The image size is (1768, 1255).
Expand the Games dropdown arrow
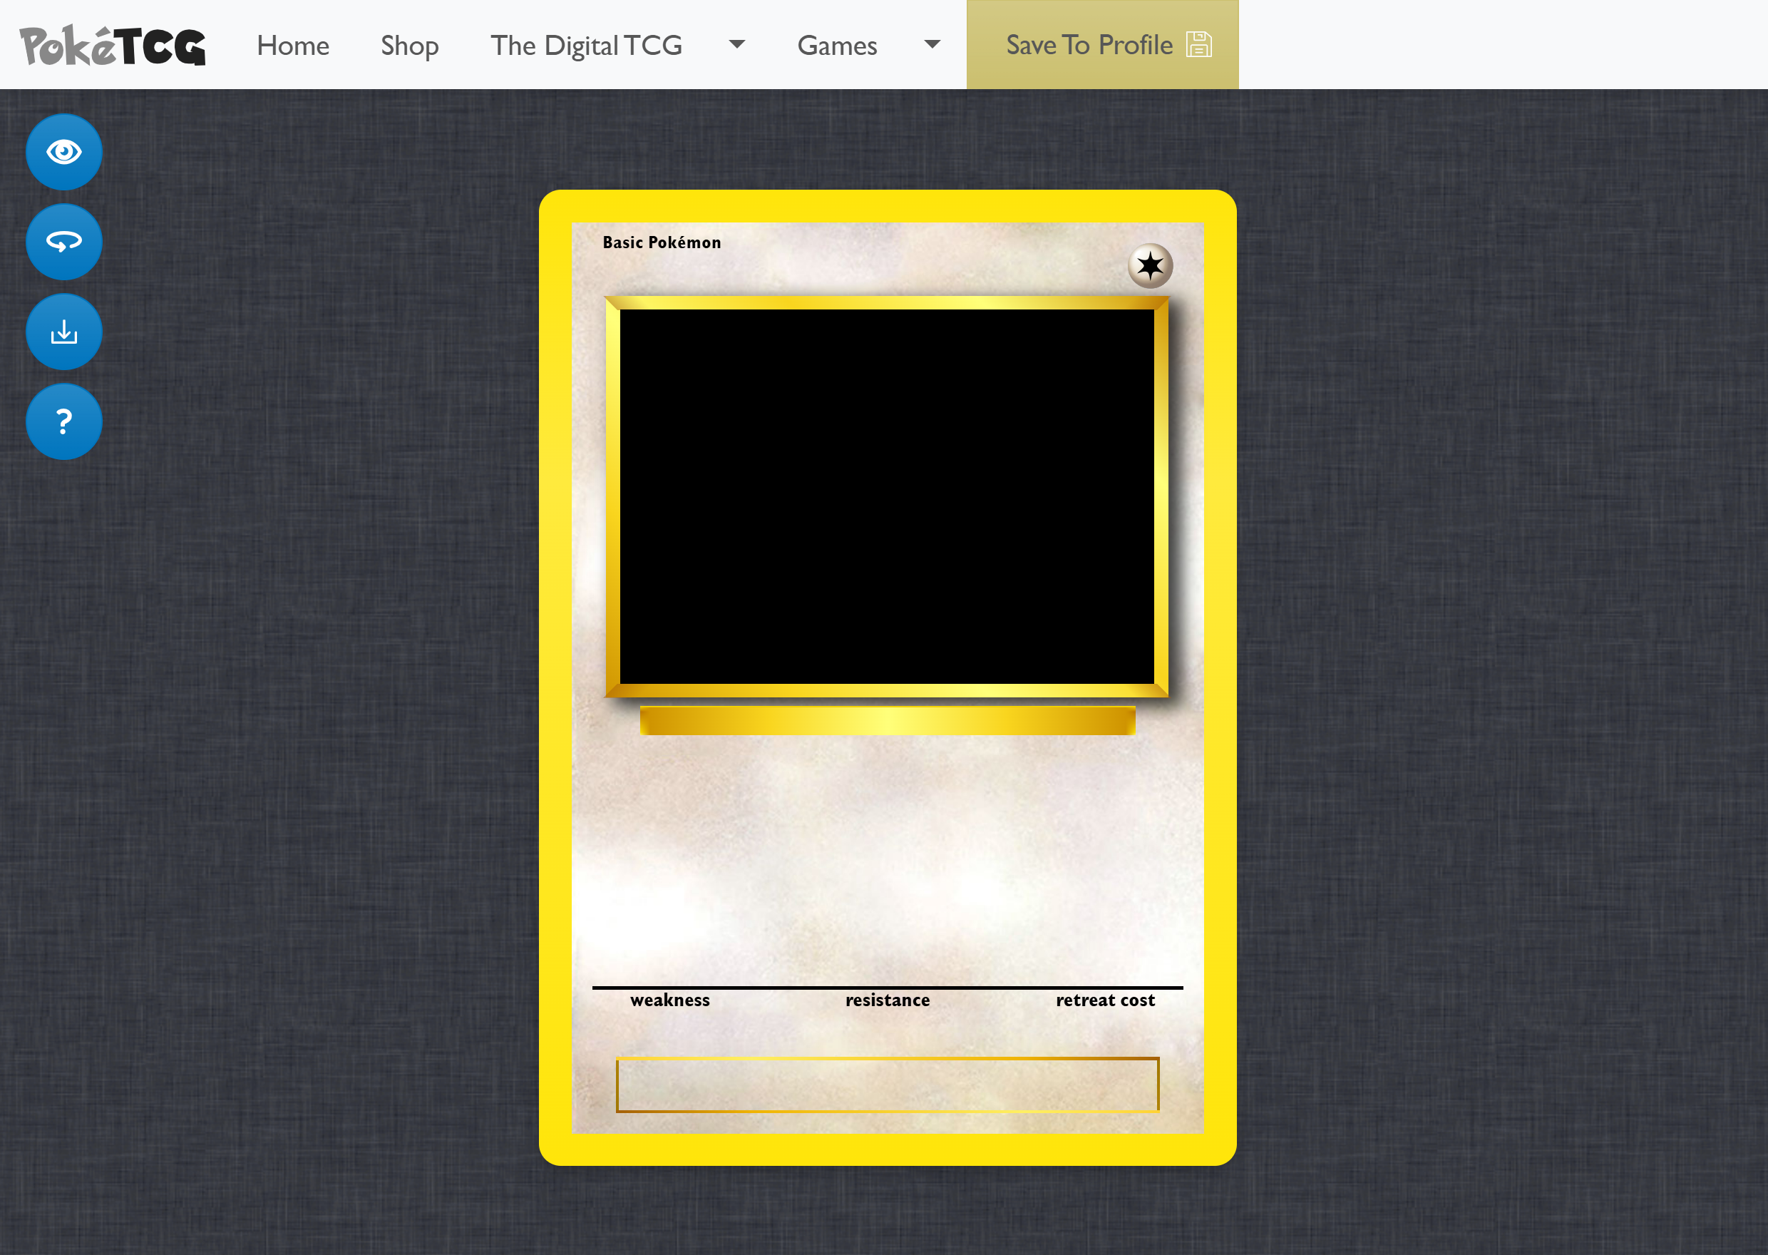coord(932,45)
